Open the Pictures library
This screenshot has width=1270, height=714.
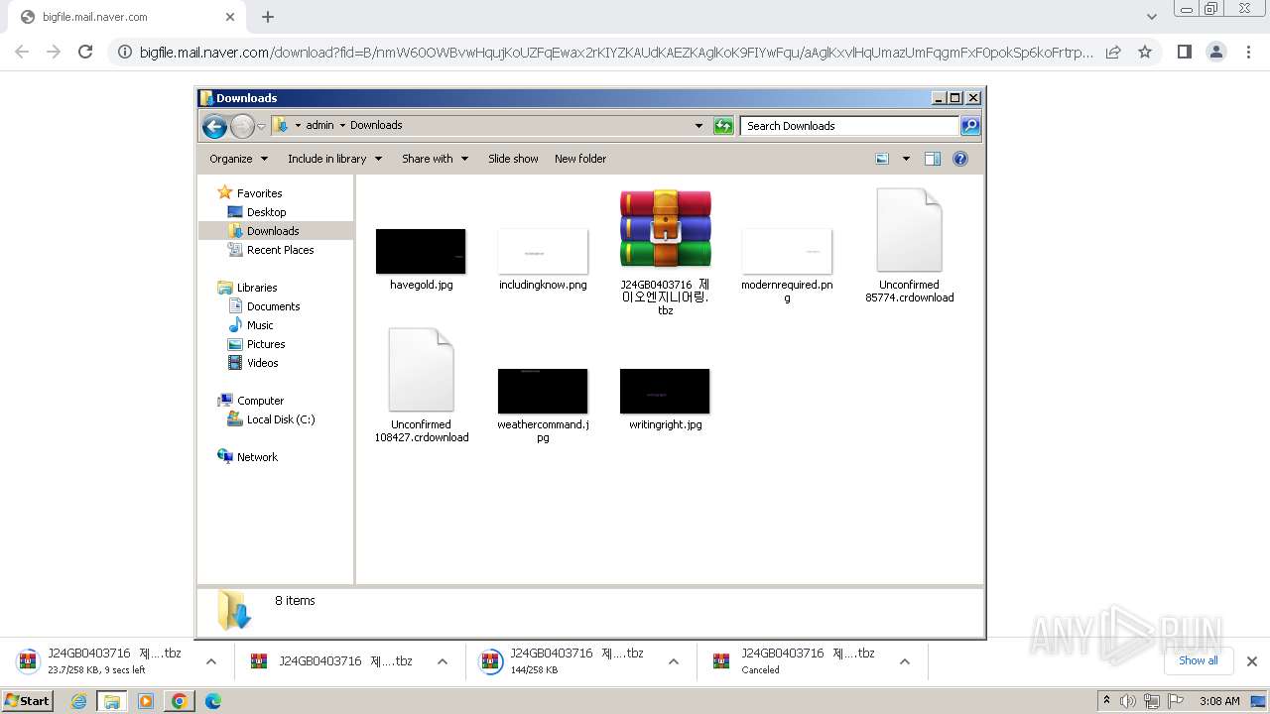[266, 344]
